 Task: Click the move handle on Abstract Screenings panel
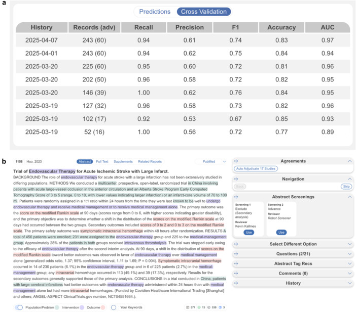coord(236,197)
